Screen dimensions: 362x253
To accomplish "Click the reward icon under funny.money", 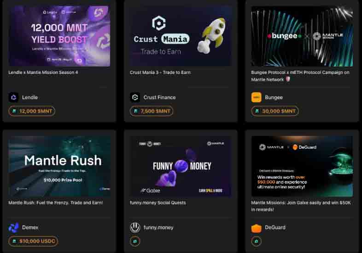I will [x=135, y=241].
